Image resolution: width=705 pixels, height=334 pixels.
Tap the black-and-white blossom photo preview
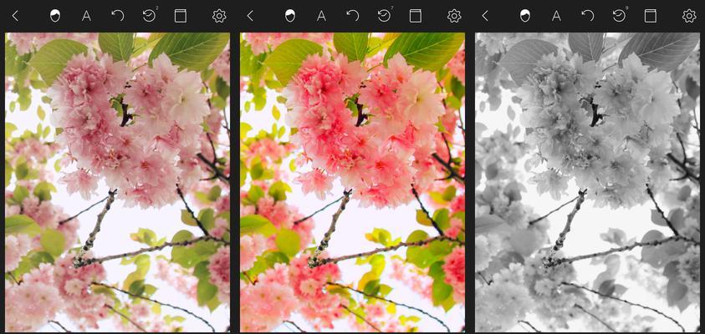pyautogui.click(x=587, y=182)
